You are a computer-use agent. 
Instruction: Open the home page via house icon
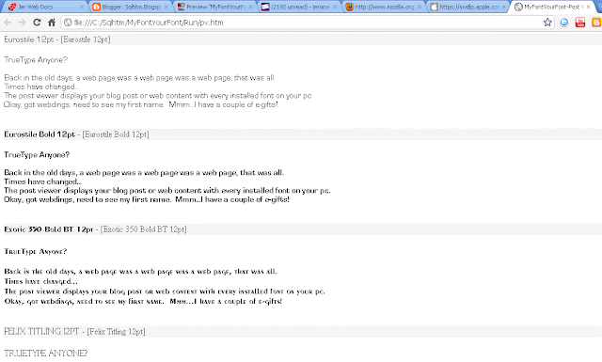[x=52, y=23]
